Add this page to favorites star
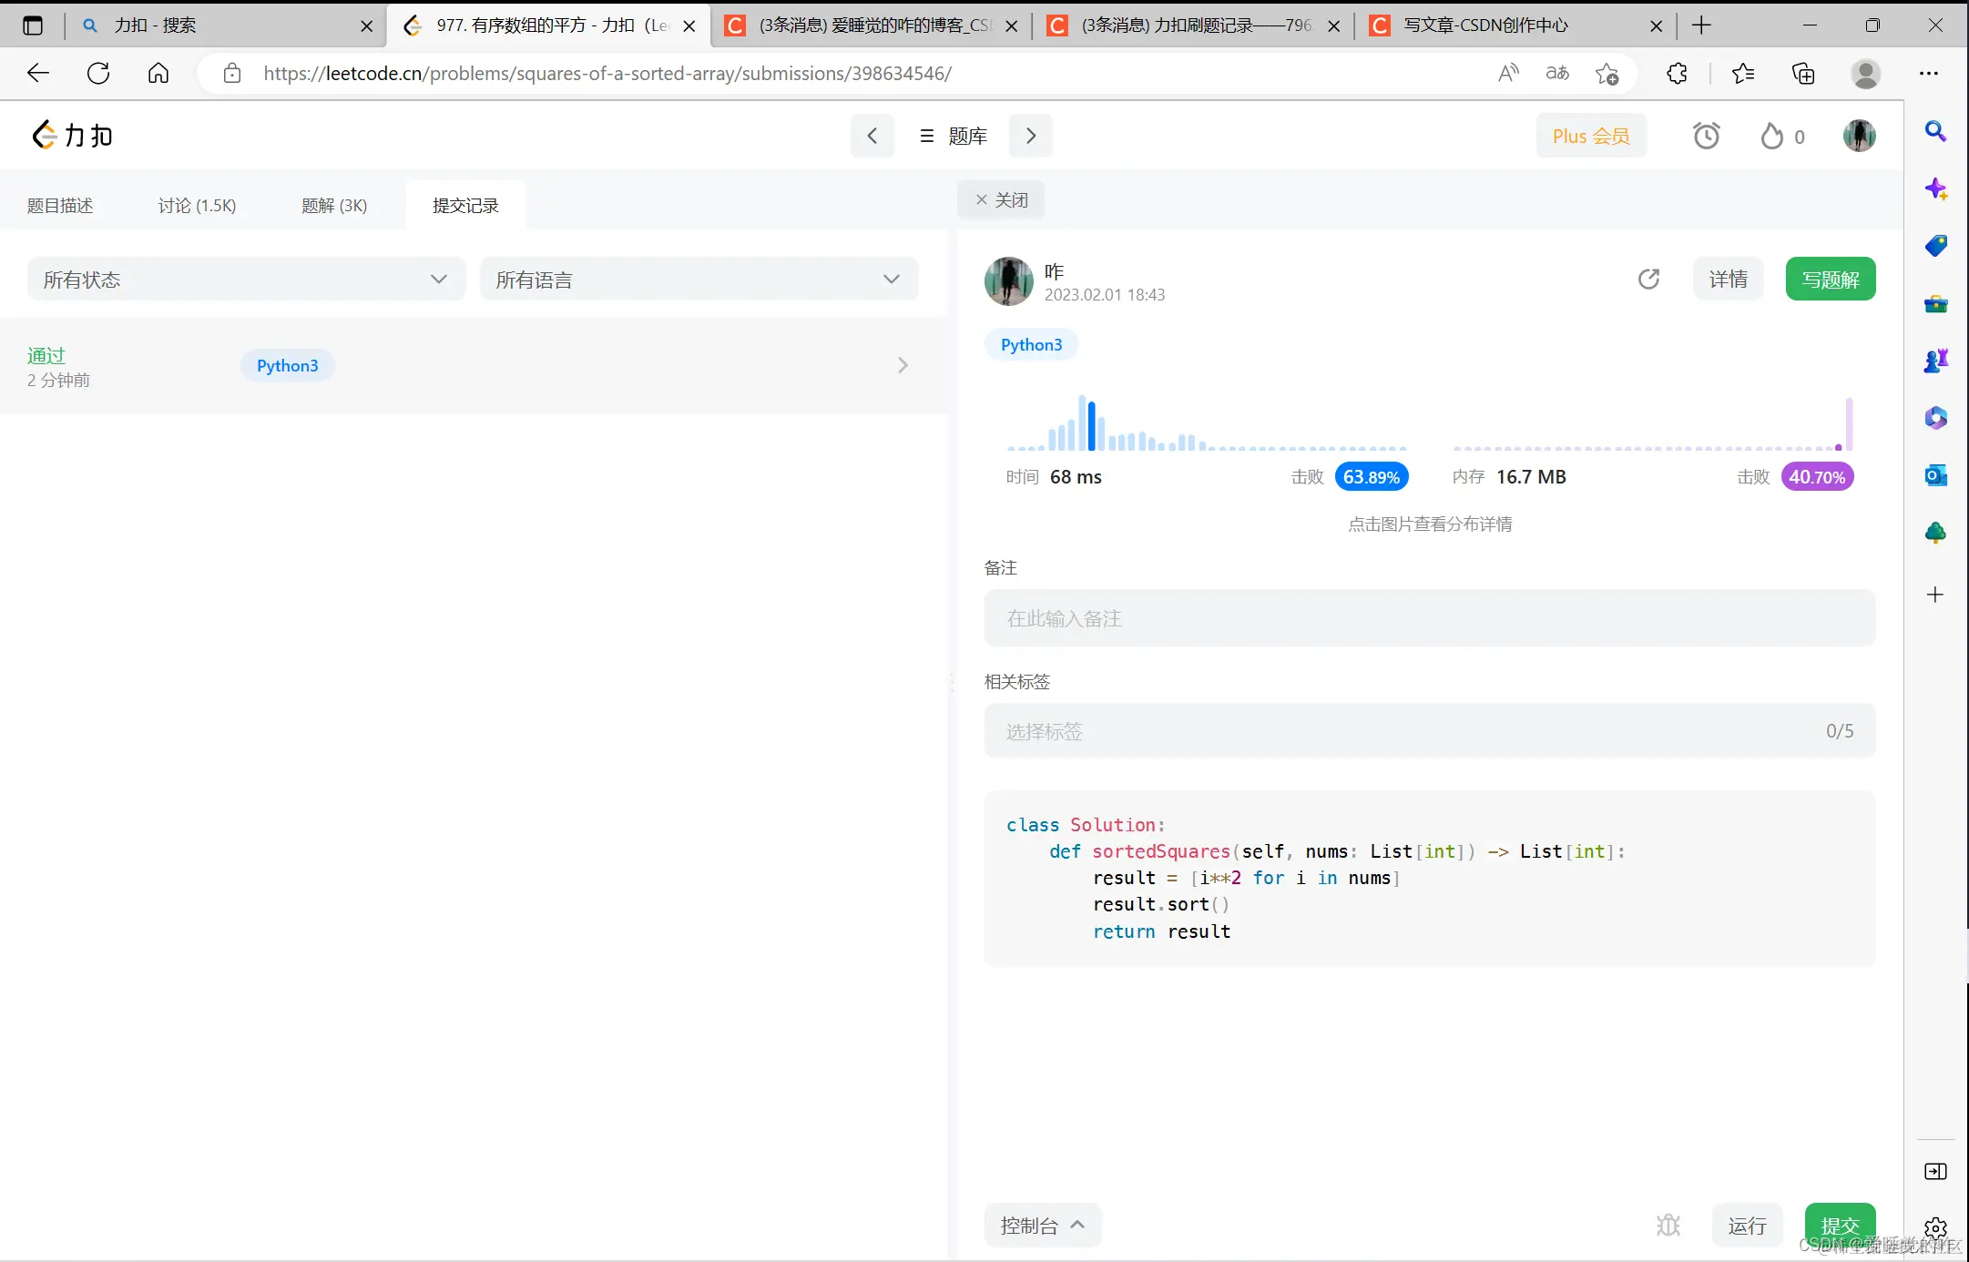The image size is (1969, 1262). [1607, 74]
